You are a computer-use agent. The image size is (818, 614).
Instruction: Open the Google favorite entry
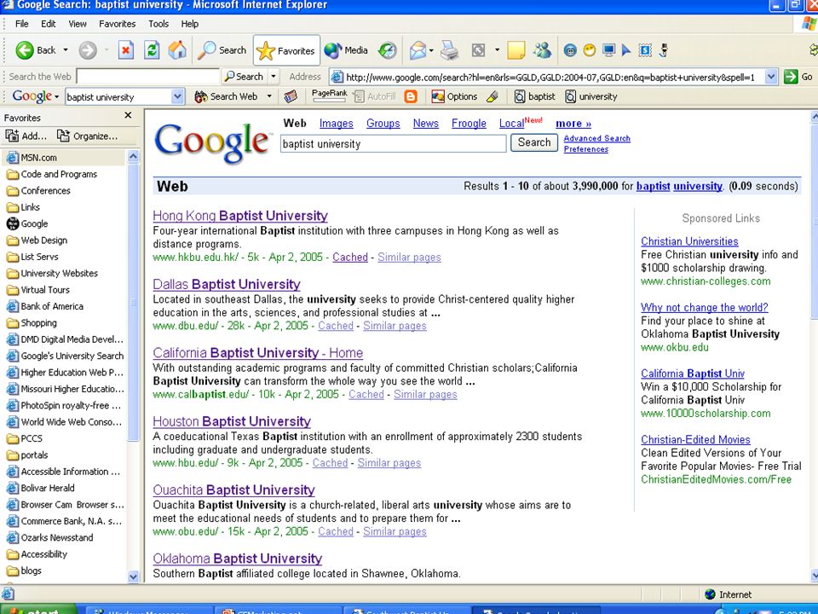pos(34,223)
